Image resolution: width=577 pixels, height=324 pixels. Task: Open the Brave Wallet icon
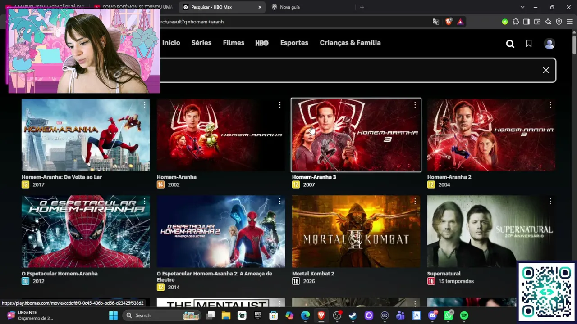[x=537, y=22]
